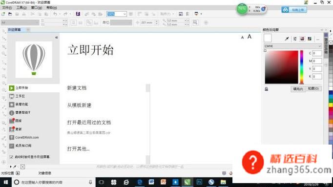This screenshot has width=333, height=187.
Task: Open Photoshop from the taskbar
Action: [x=199, y=182]
